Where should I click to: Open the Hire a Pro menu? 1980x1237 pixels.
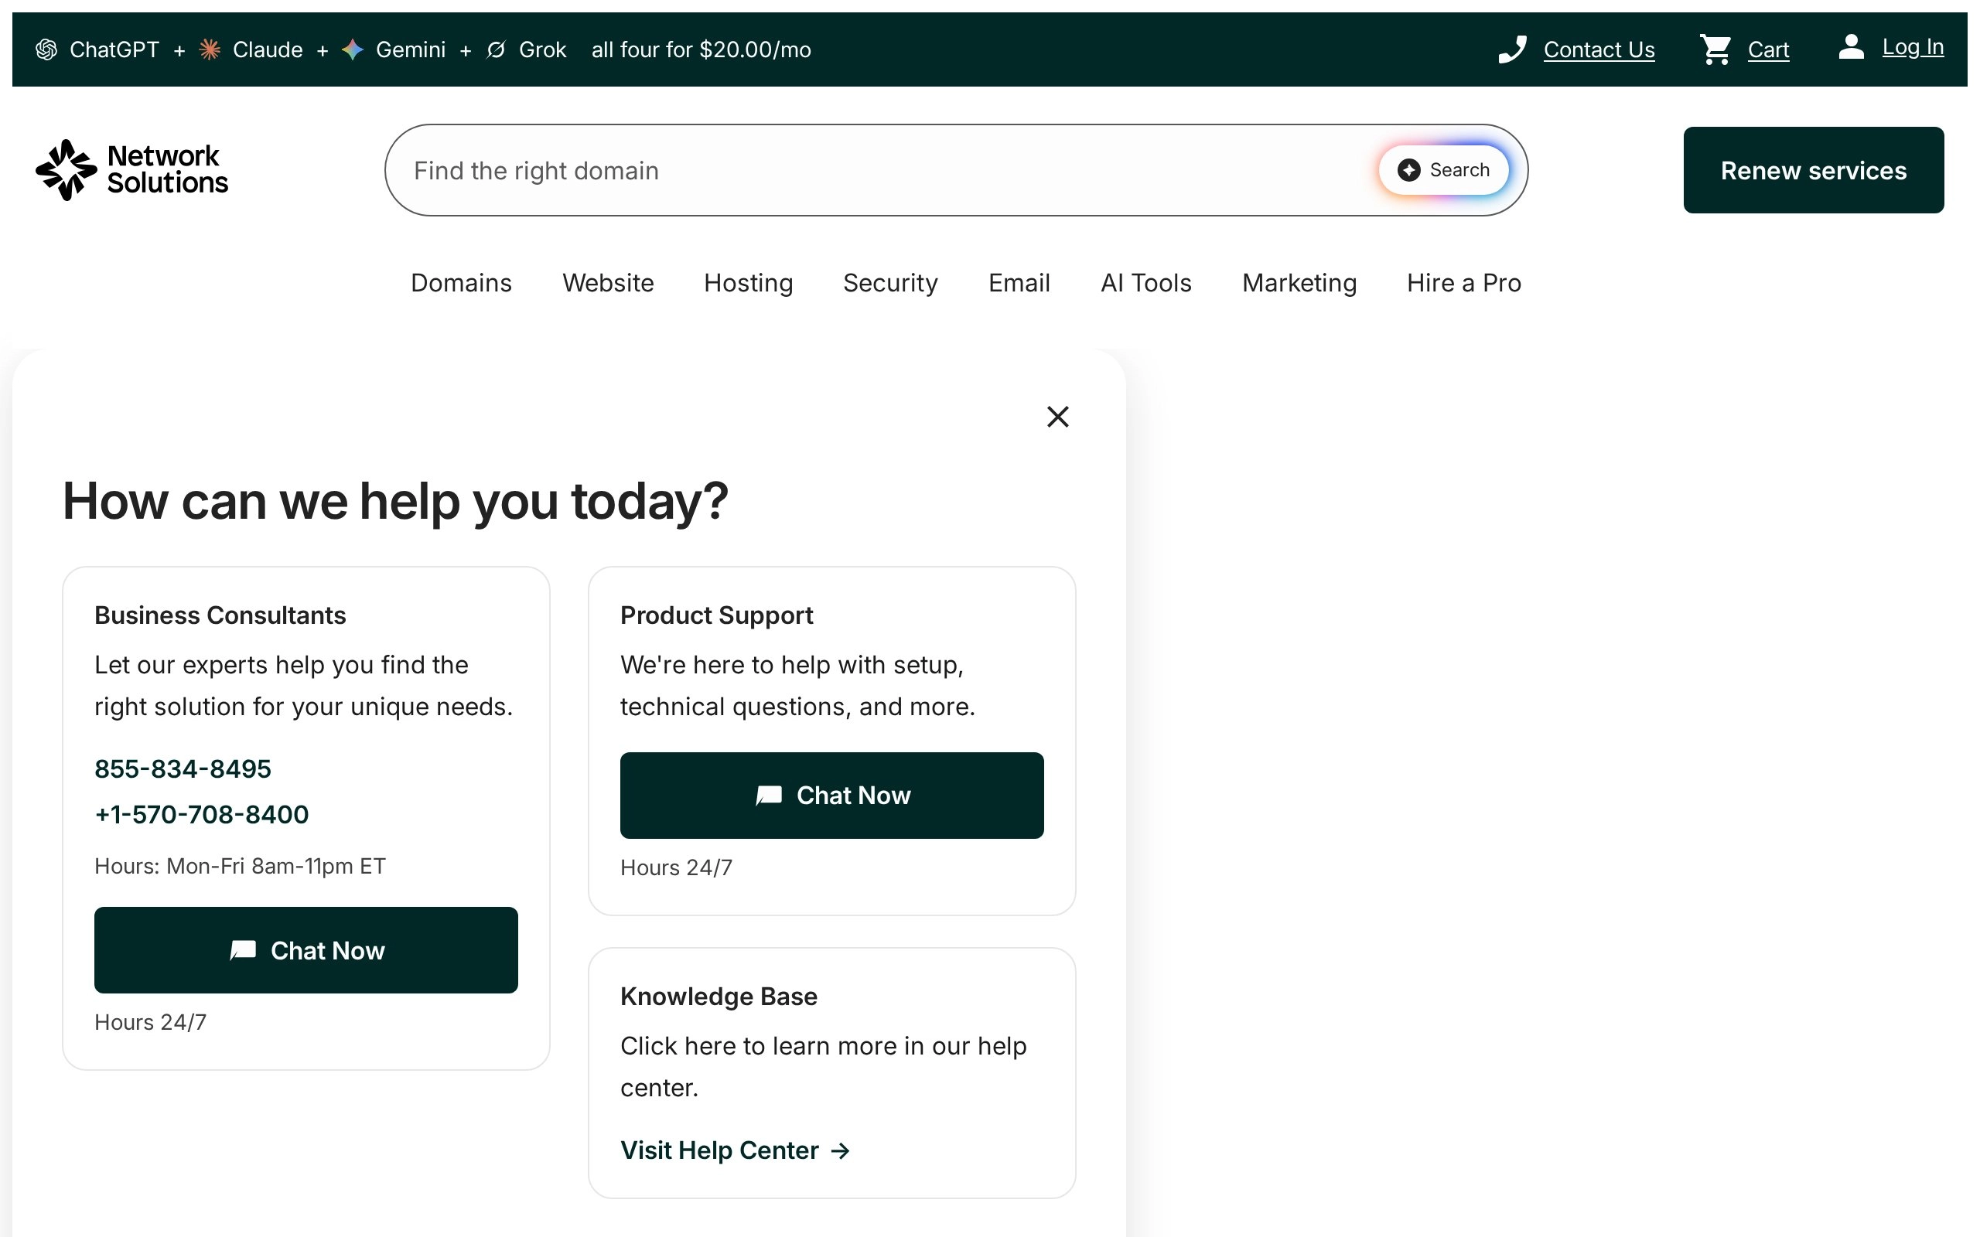tap(1463, 283)
